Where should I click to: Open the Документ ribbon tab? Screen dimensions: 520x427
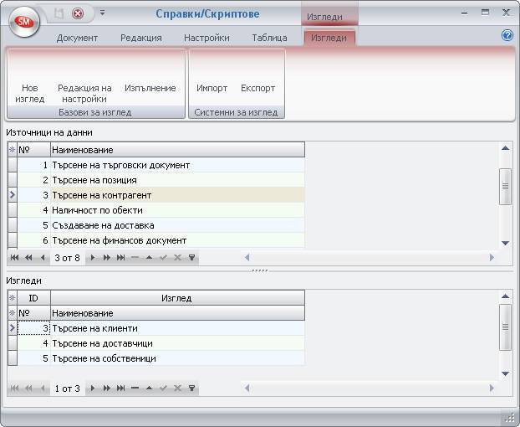coord(77,38)
